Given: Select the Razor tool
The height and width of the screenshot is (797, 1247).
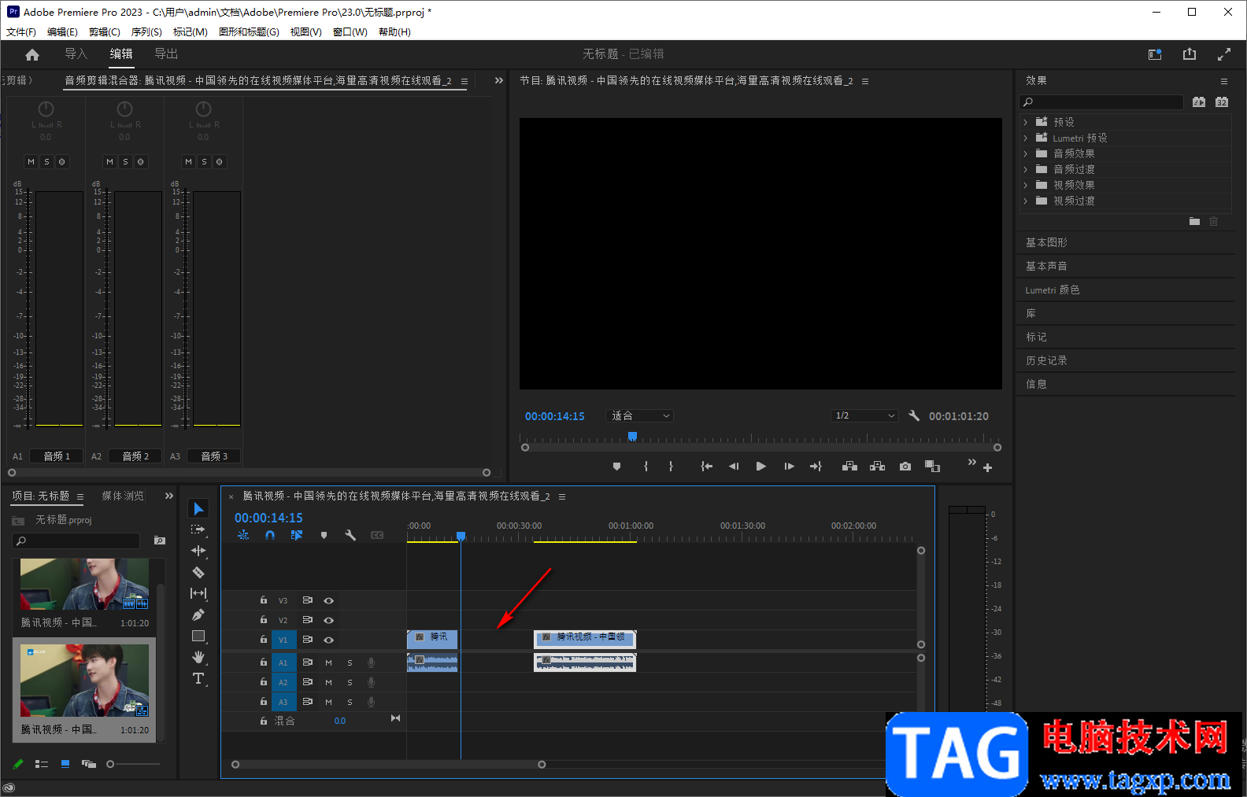Looking at the screenshot, I should coord(198,572).
